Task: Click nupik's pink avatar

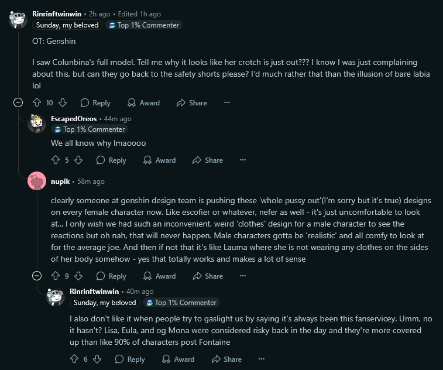Action: (37, 181)
